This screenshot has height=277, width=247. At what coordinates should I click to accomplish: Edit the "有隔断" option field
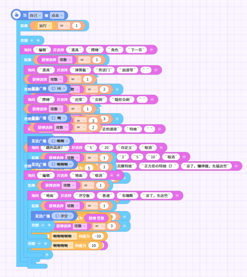pos(128,196)
